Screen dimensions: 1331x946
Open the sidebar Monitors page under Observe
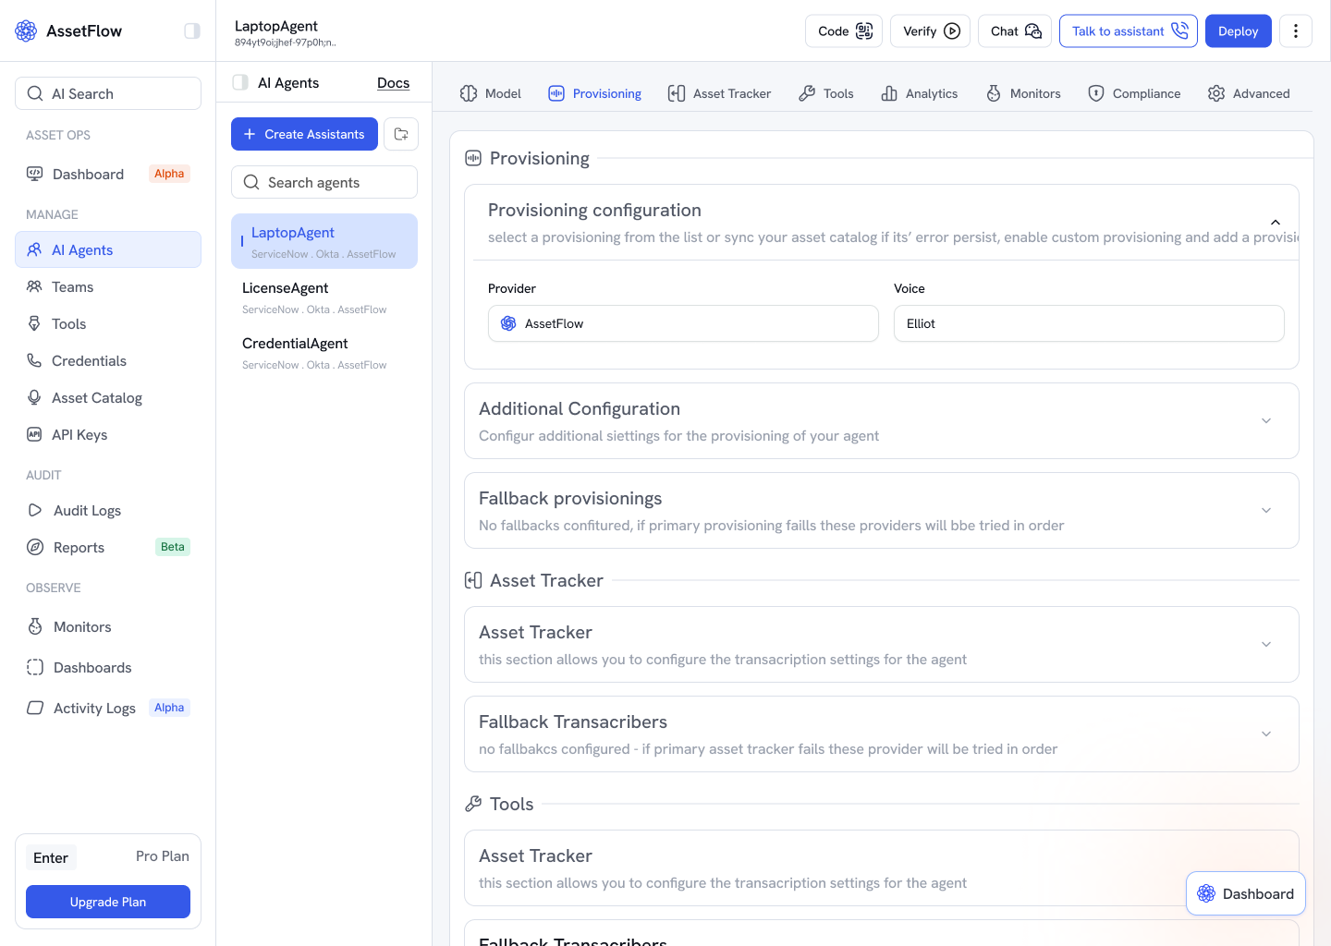pos(108,627)
